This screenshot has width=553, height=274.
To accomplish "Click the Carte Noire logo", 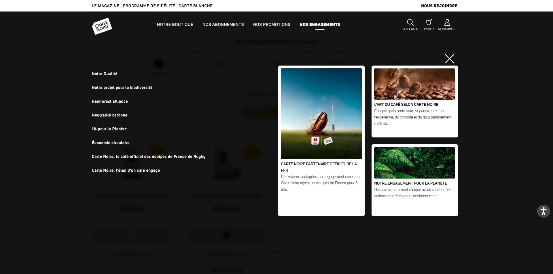I will pos(102,26).
